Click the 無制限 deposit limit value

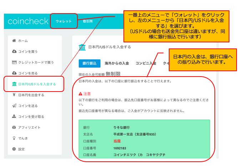click(x=113, y=74)
